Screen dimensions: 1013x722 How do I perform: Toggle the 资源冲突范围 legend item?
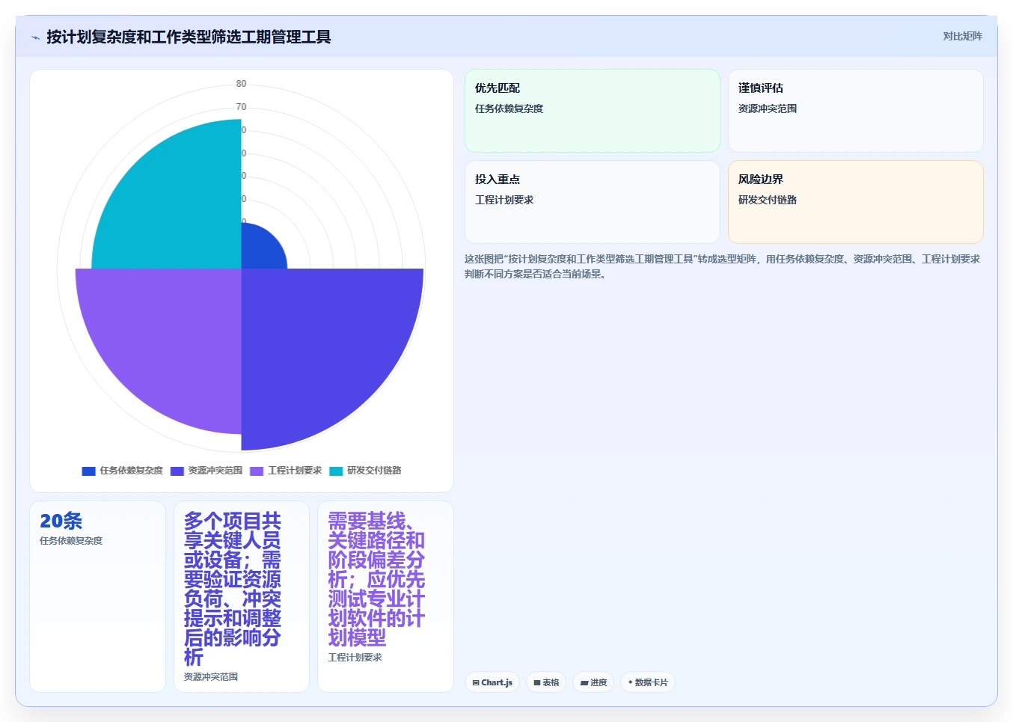pyautogui.click(x=206, y=471)
